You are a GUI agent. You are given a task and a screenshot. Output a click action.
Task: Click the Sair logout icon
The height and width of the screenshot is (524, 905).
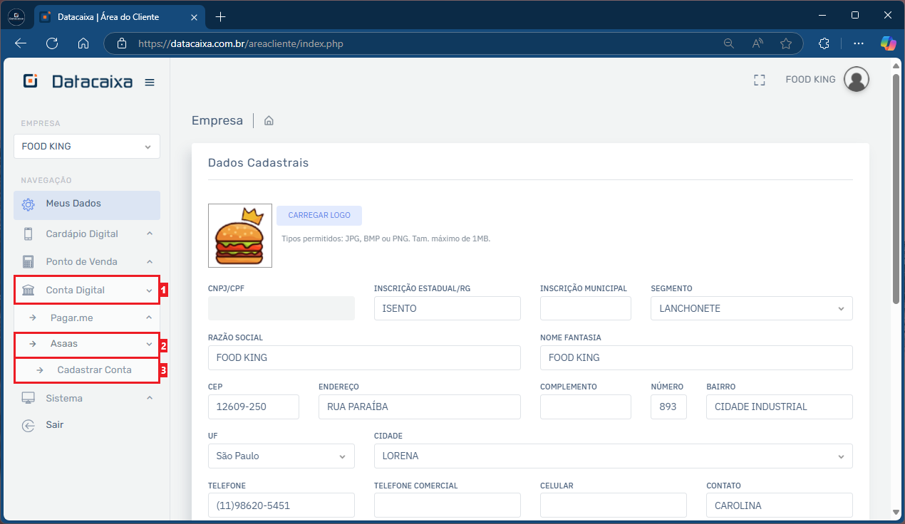tap(29, 425)
